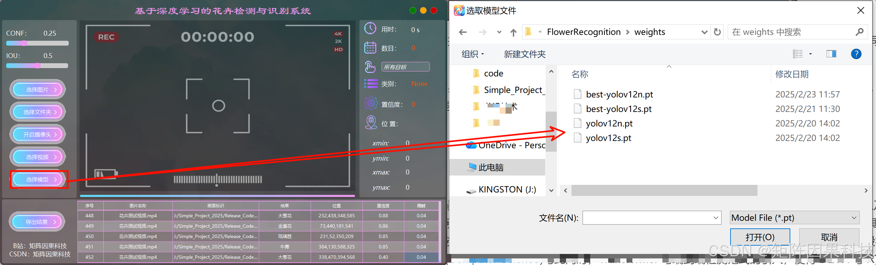Open the 文件名 combo box dropdown
Screen dimensions: 876x265
716,218
